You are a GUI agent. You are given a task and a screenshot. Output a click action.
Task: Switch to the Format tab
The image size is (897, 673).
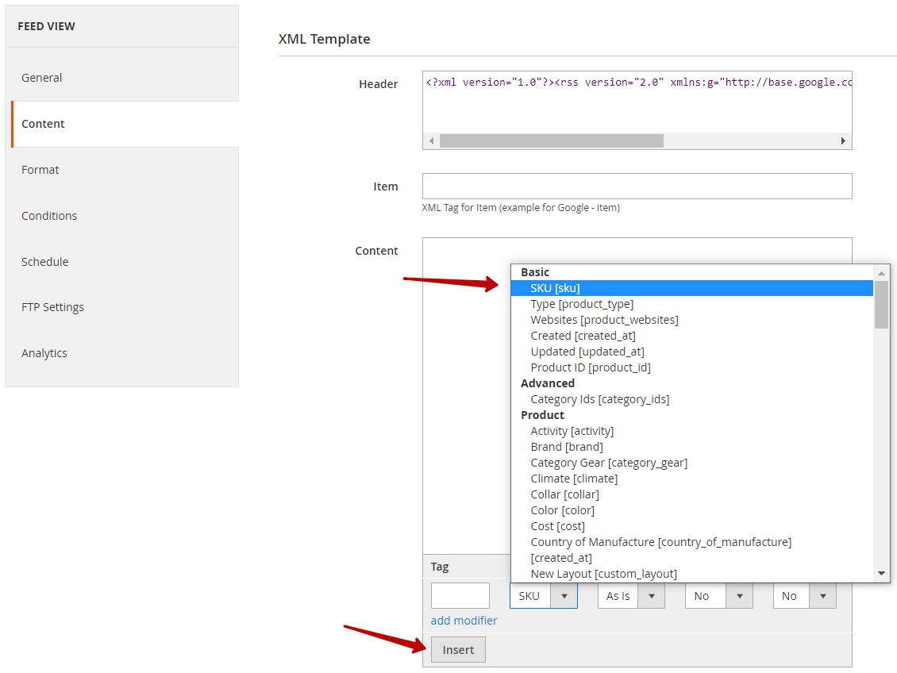pyautogui.click(x=122, y=170)
